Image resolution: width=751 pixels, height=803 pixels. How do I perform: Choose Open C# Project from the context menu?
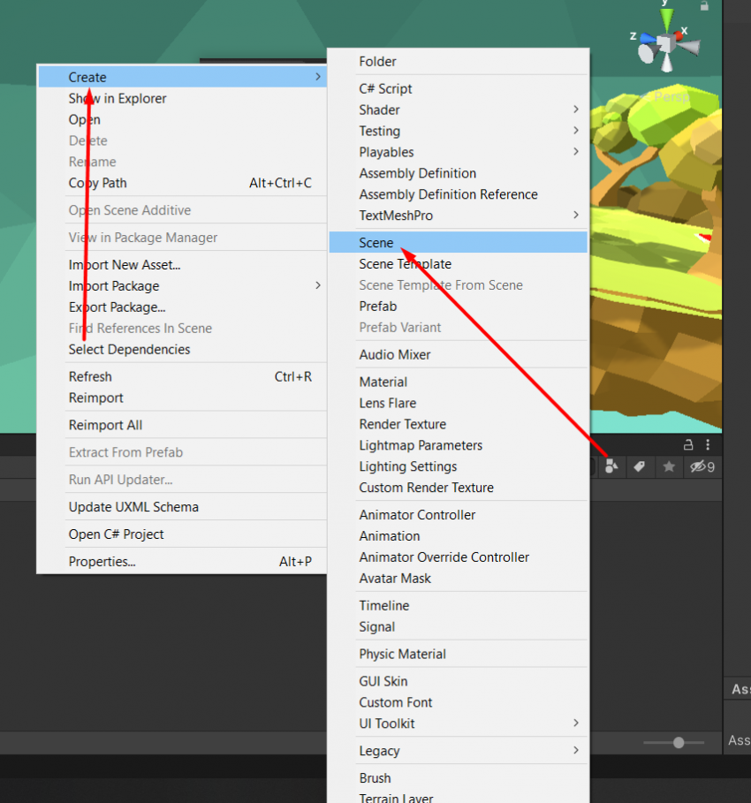(x=118, y=534)
